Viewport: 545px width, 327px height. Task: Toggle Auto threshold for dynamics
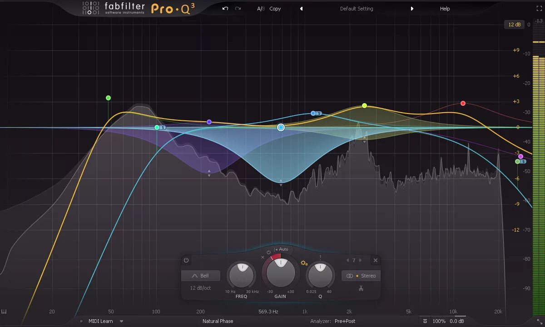[x=281, y=249]
